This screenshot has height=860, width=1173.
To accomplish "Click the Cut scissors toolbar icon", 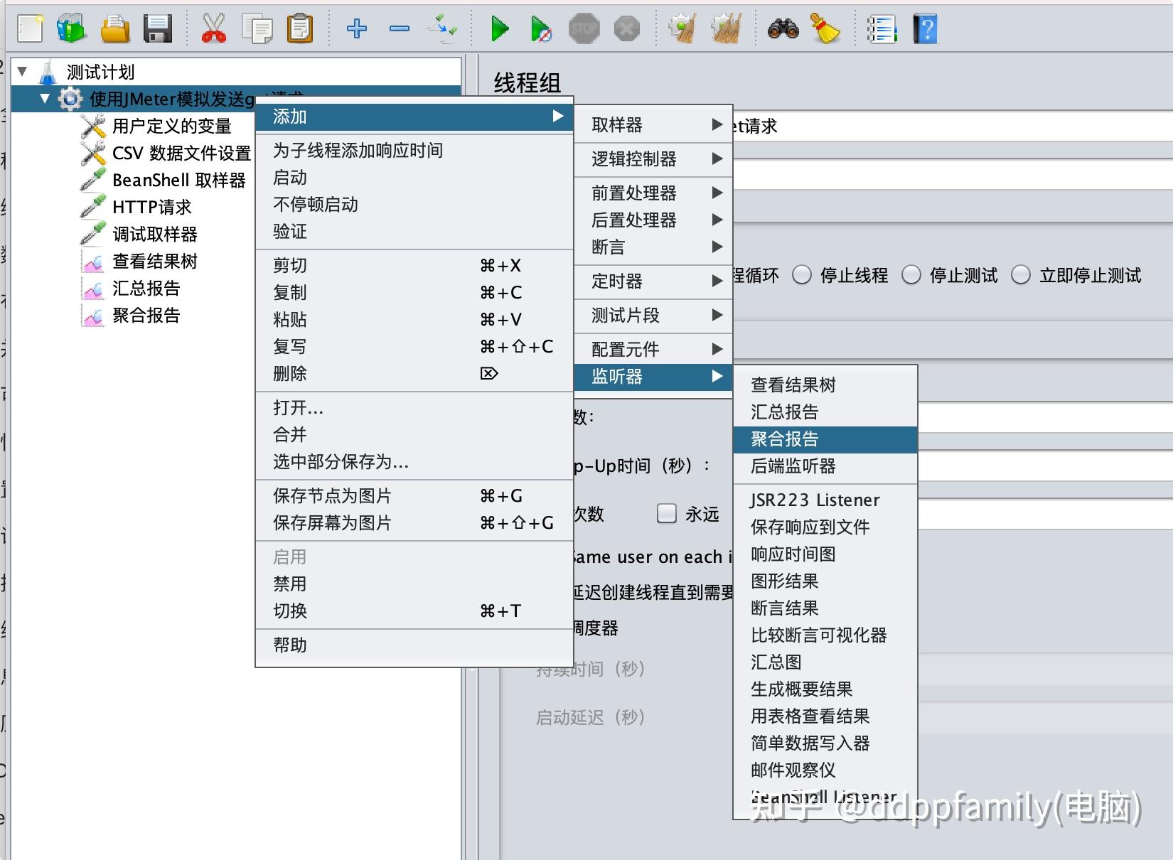I will tap(215, 28).
